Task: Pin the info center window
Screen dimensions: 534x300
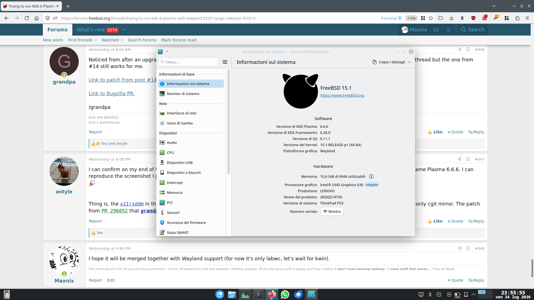Action: click(x=167, y=52)
